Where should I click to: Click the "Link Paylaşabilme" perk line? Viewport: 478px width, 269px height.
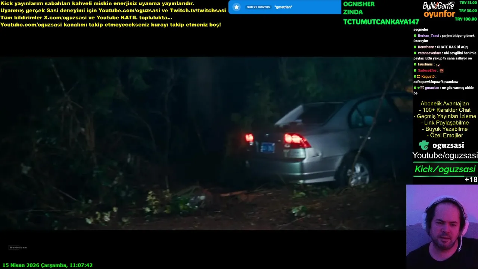(445, 123)
